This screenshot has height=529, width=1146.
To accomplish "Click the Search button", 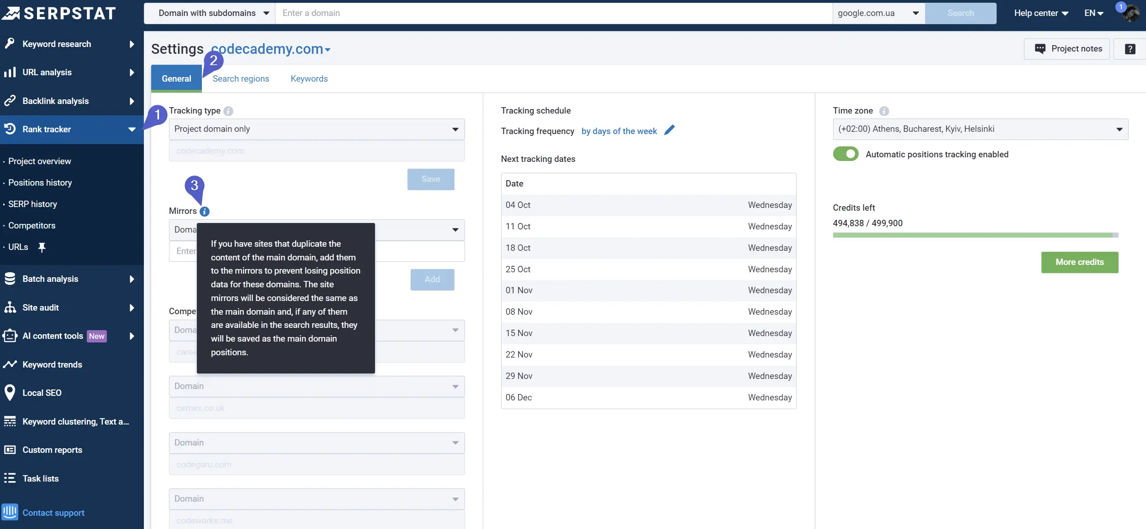I will 960,13.
